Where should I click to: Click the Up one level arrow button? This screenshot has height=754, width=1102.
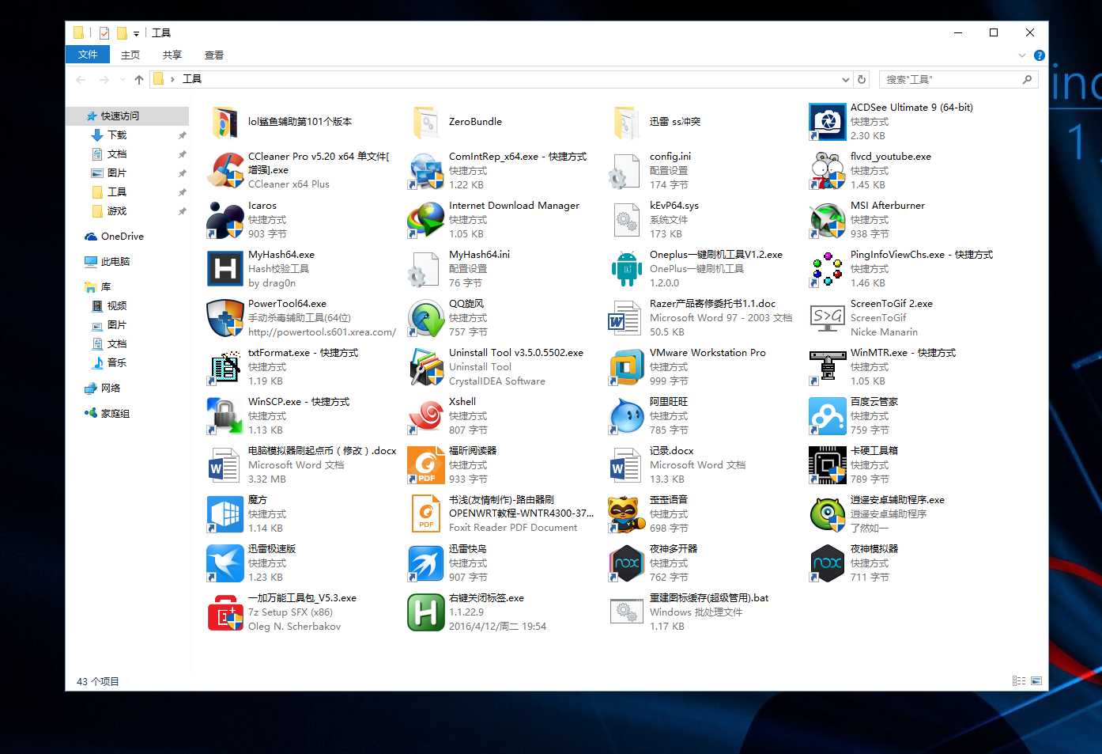tap(139, 79)
